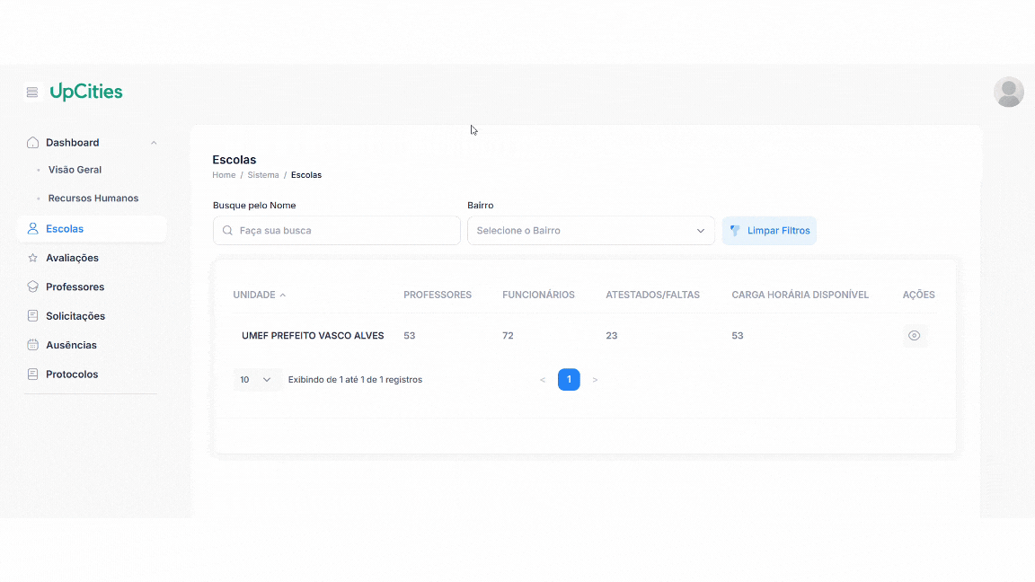Click the Avaliações star icon
Screen dimensions: 1035x582
(32, 258)
